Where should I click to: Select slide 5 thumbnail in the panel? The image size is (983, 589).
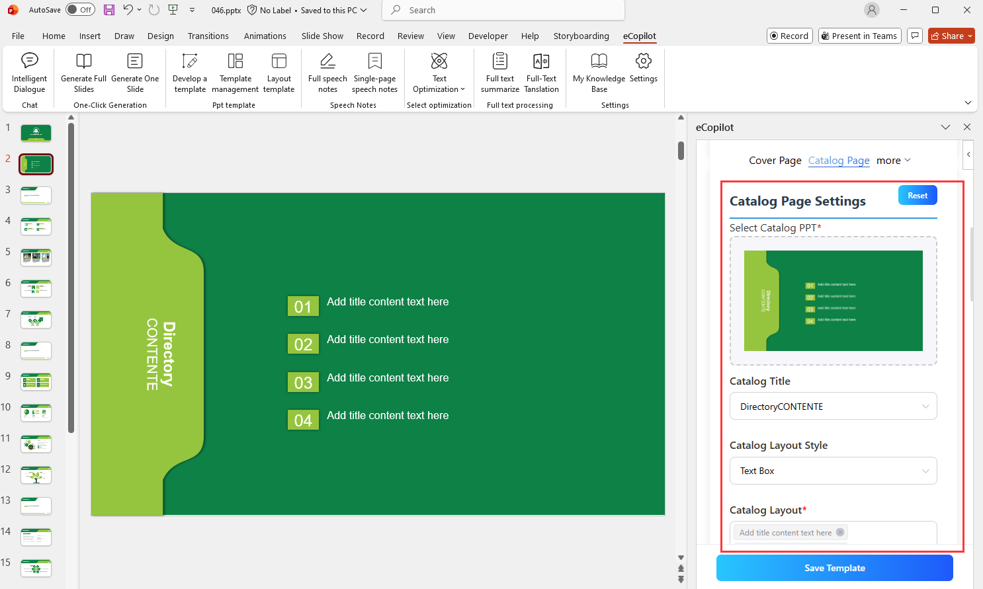click(x=36, y=257)
